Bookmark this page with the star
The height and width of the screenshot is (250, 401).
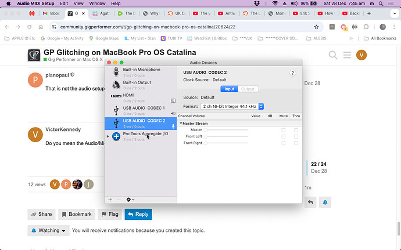coord(316,27)
